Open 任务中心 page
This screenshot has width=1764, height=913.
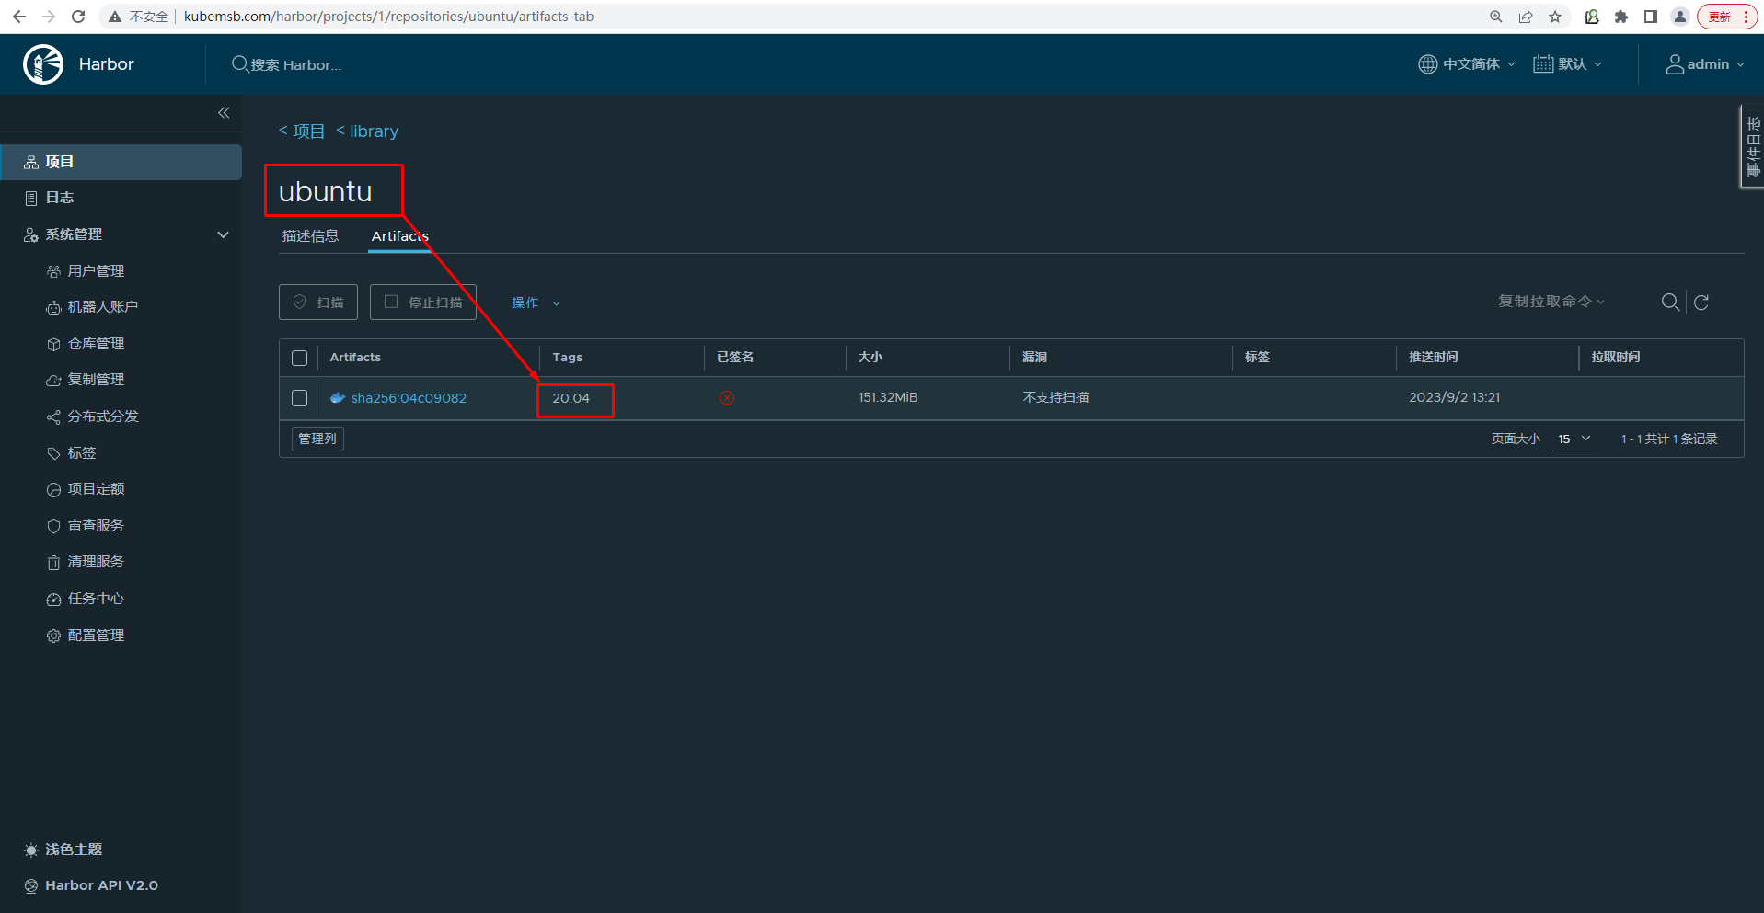[x=96, y=599]
